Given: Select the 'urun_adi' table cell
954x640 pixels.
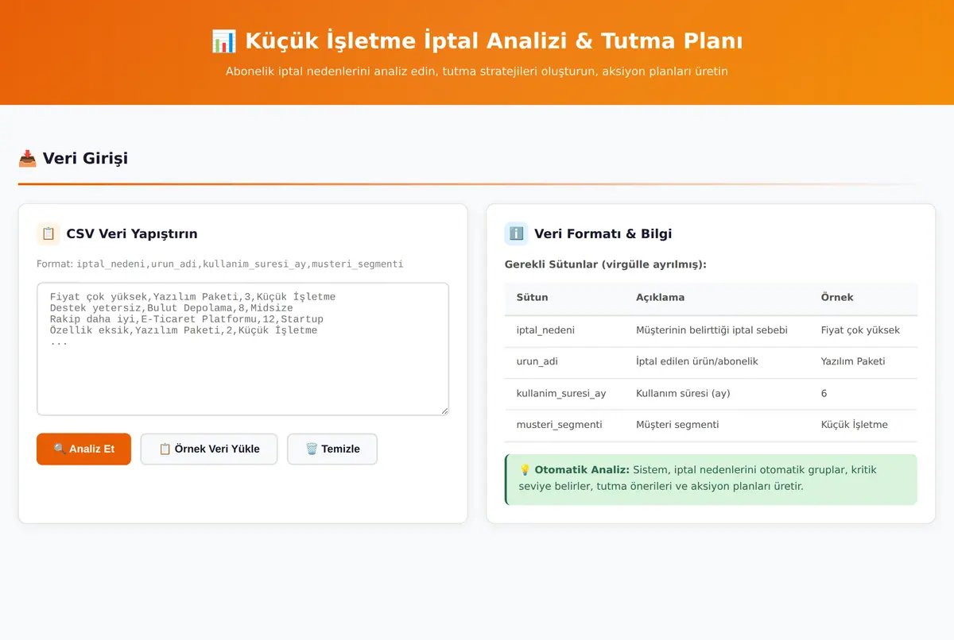Looking at the screenshot, I should [564, 361].
